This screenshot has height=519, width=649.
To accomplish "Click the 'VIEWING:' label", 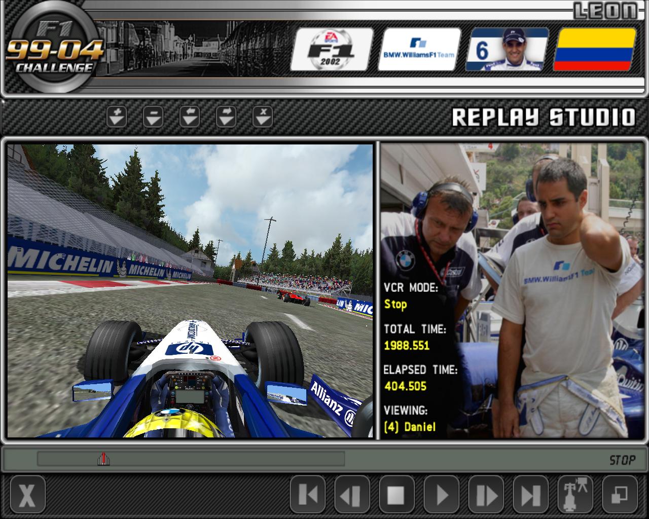I will pos(406,411).
